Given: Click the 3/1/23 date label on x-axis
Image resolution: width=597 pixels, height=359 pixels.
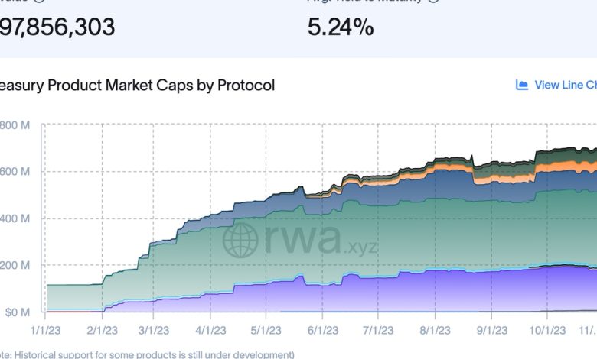Looking at the screenshot, I should point(155,330).
